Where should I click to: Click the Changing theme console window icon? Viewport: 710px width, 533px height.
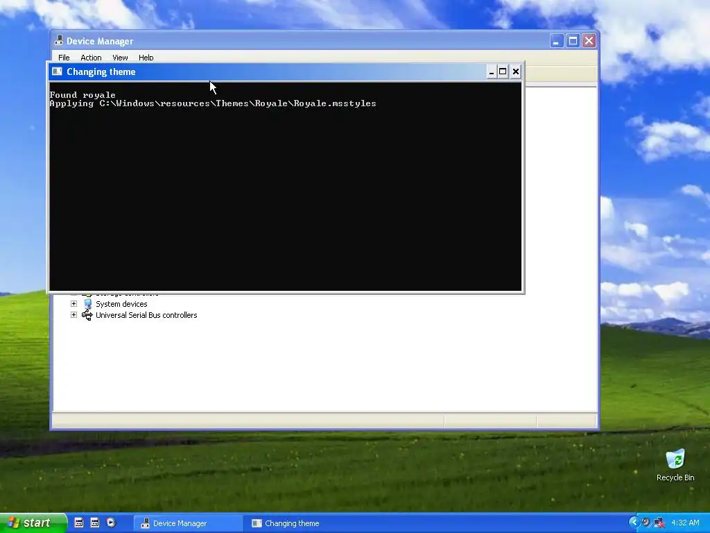(57, 71)
